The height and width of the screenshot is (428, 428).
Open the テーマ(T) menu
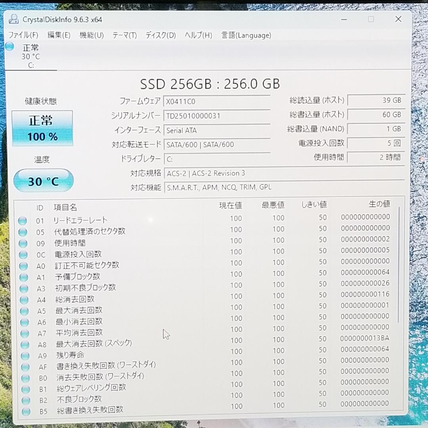[x=124, y=35]
